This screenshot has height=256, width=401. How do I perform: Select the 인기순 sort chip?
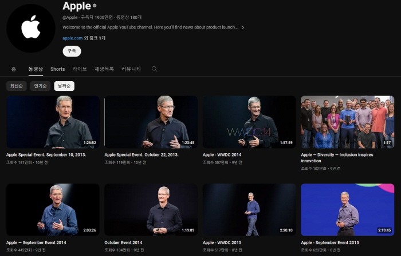(40, 86)
